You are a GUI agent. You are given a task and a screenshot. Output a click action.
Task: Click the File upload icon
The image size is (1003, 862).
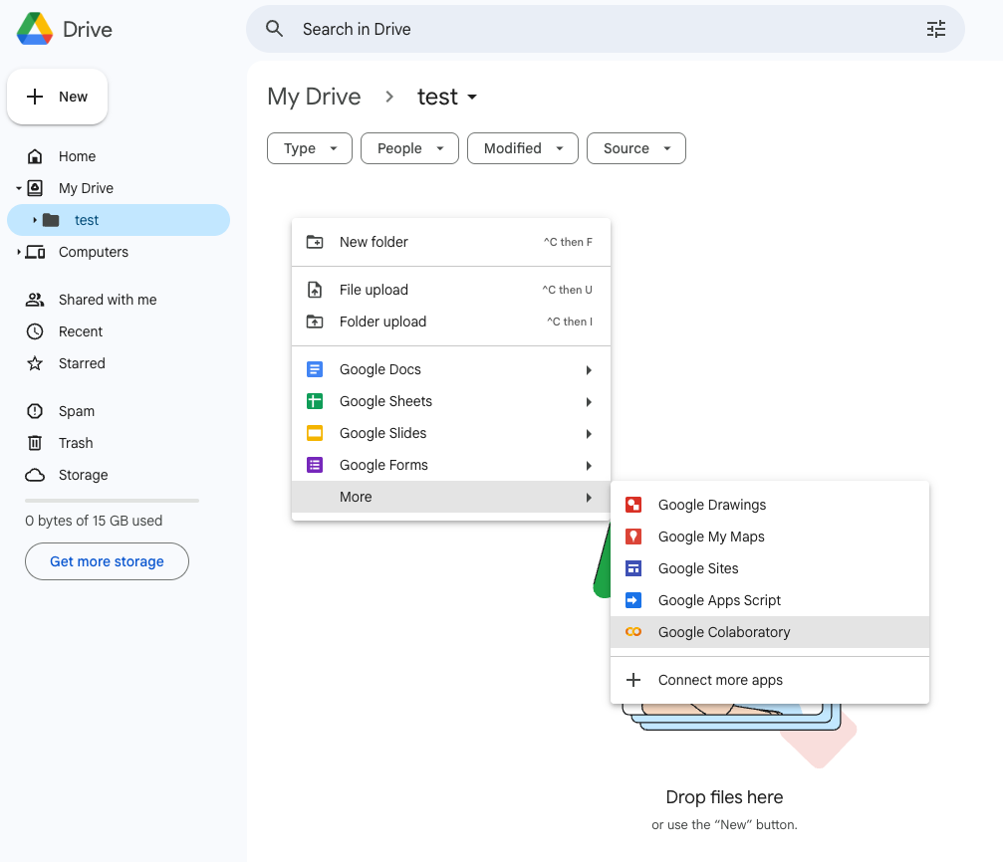coord(315,290)
